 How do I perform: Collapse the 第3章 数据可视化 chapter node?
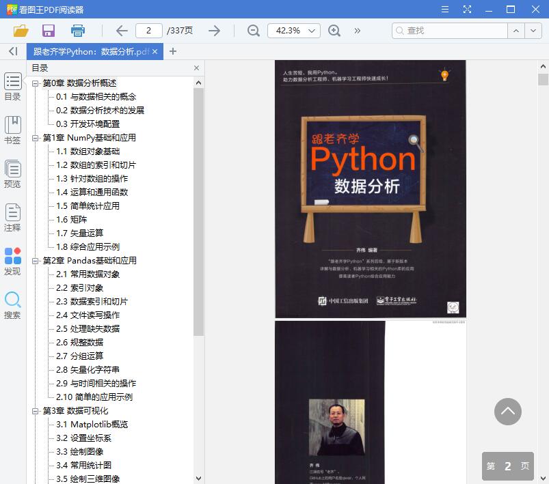[x=35, y=410]
